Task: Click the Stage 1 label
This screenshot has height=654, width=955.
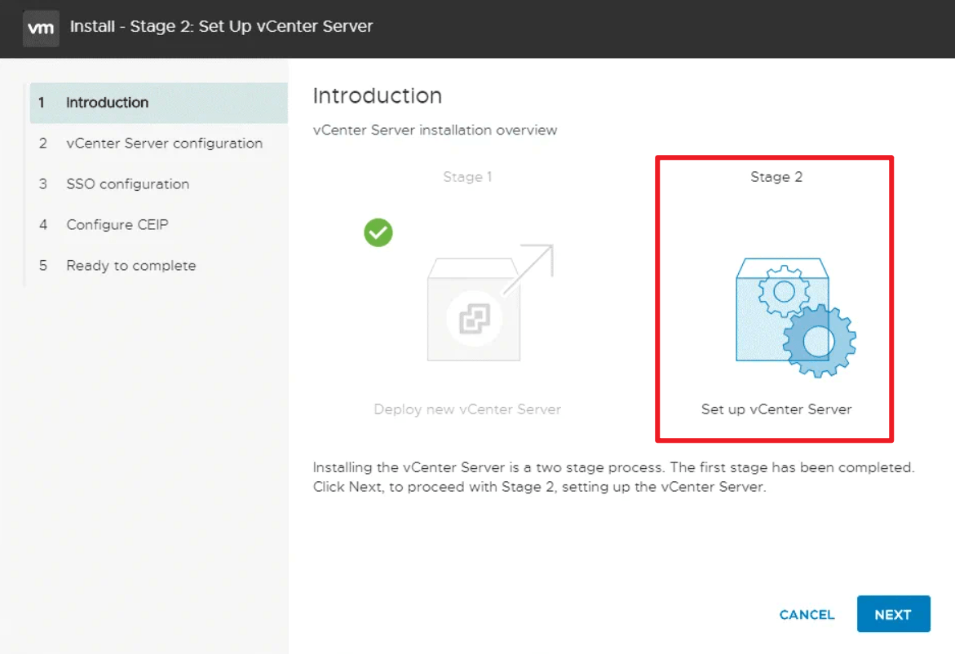Action: click(467, 177)
